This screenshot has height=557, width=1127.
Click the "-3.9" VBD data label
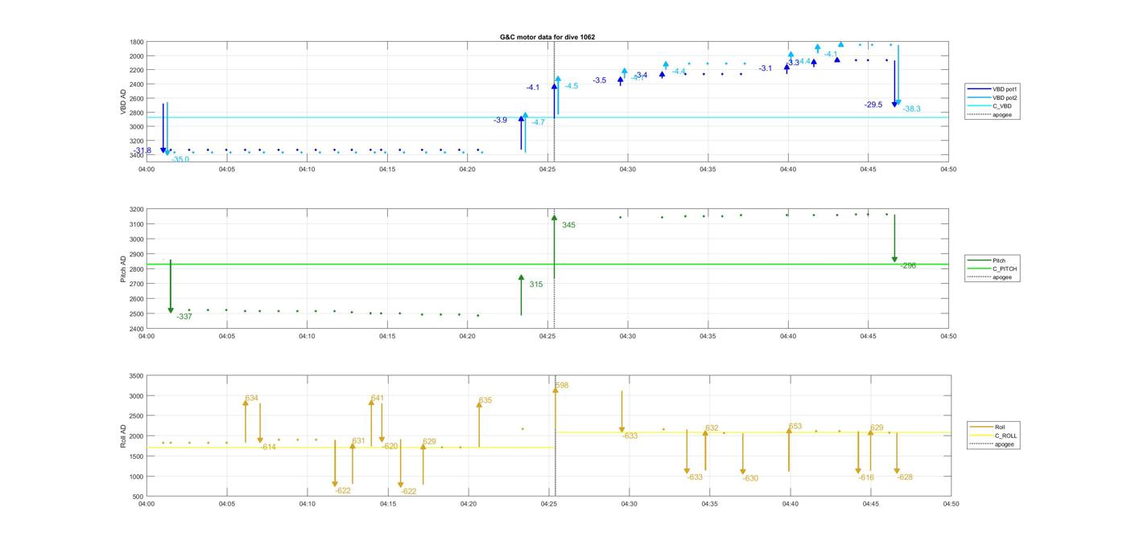point(501,120)
